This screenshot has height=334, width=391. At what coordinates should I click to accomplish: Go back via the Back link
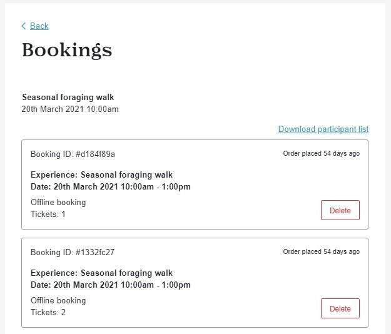(x=39, y=26)
